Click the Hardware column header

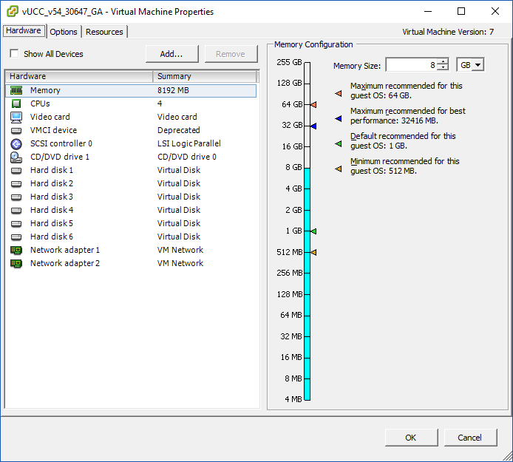pos(79,76)
